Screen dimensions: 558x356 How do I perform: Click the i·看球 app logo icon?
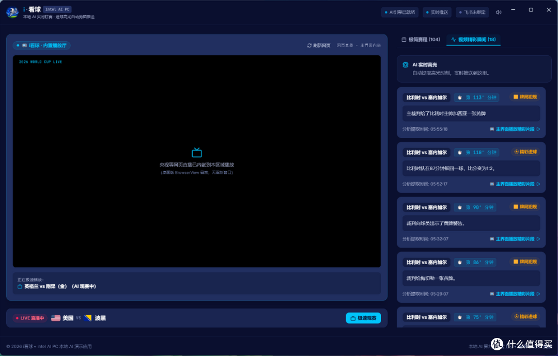coord(12,12)
